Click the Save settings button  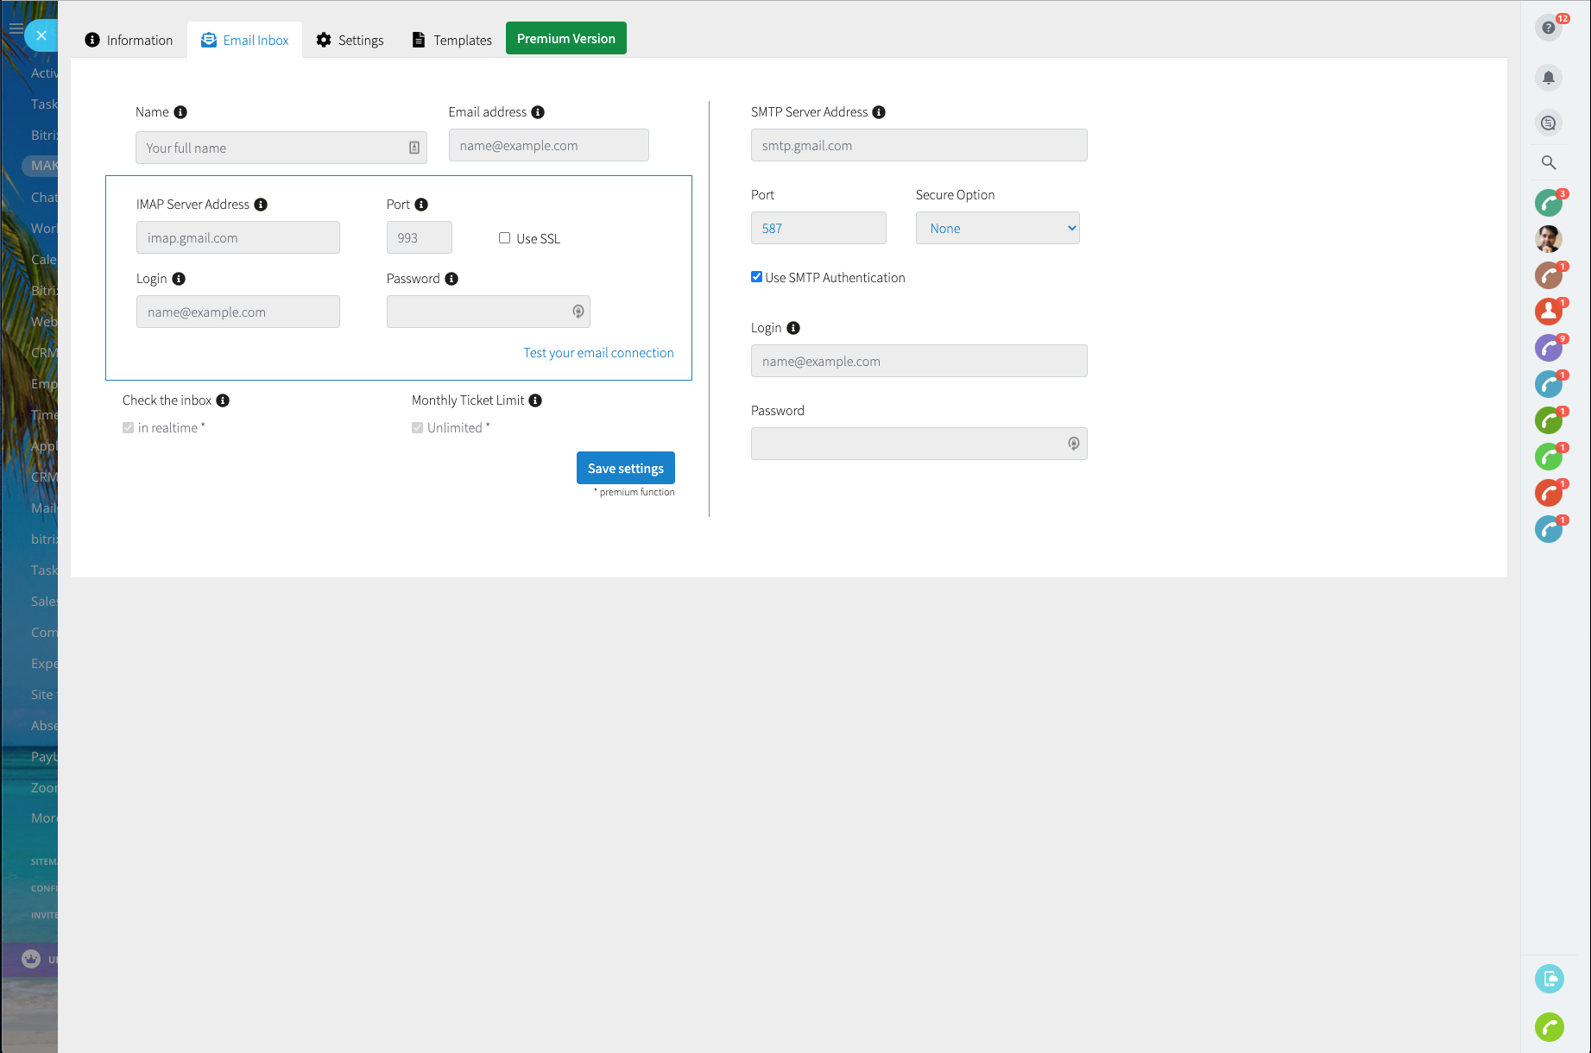click(x=625, y=468)
